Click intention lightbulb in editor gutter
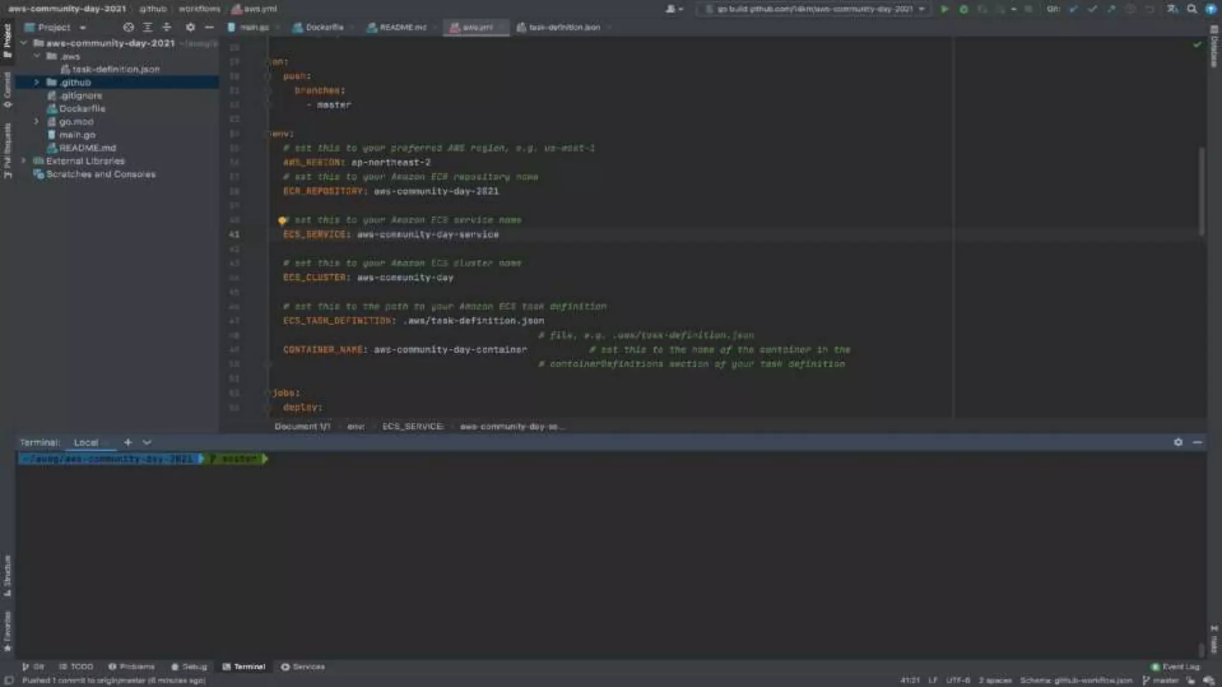 click(x=282, y=221)
